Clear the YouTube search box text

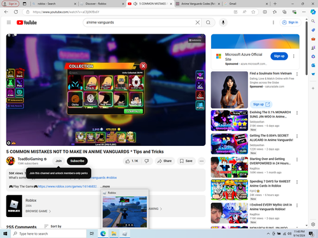coord(197,22)
